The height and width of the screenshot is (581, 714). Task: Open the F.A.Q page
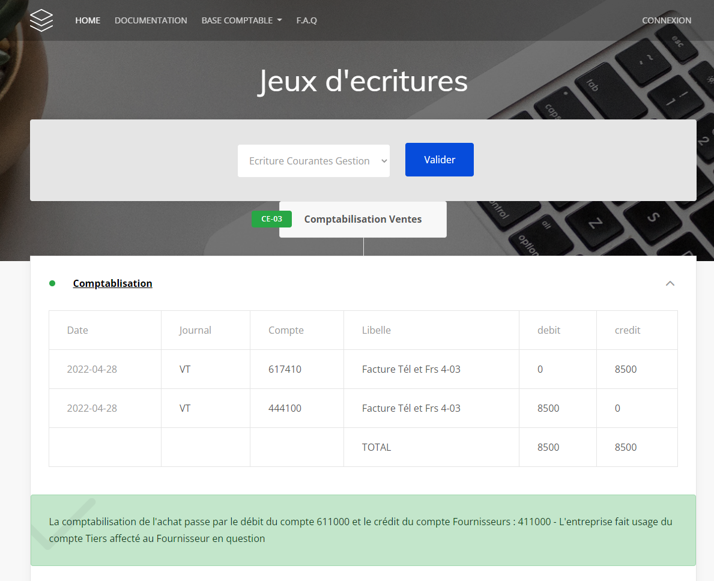306,20
